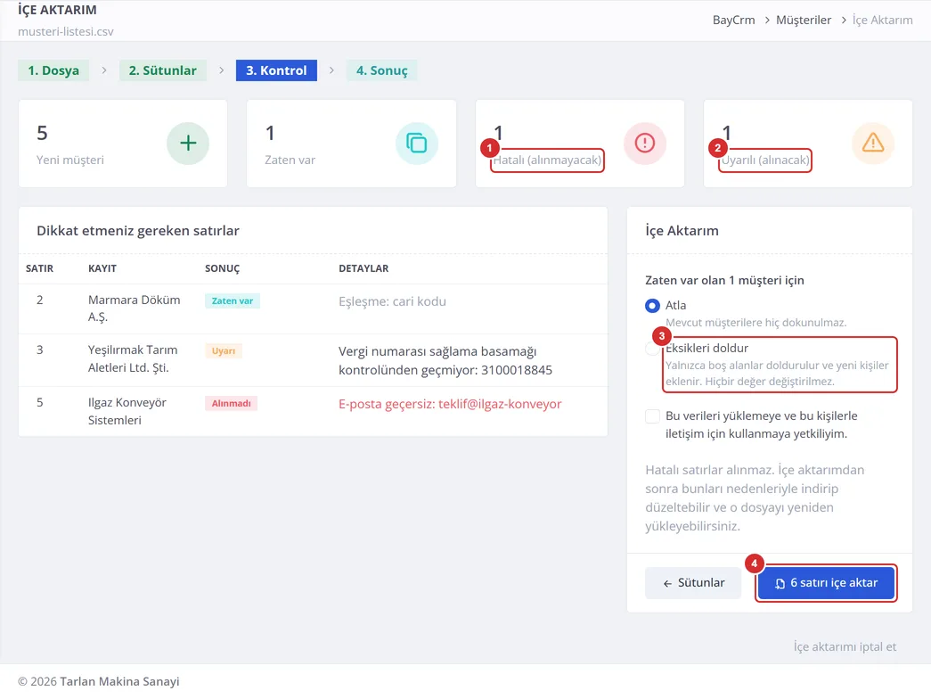Viewport: 931px width, 699px height.
Task: Click the Uyarılı (alınacak) label
Action: click(x=765, y=160)
